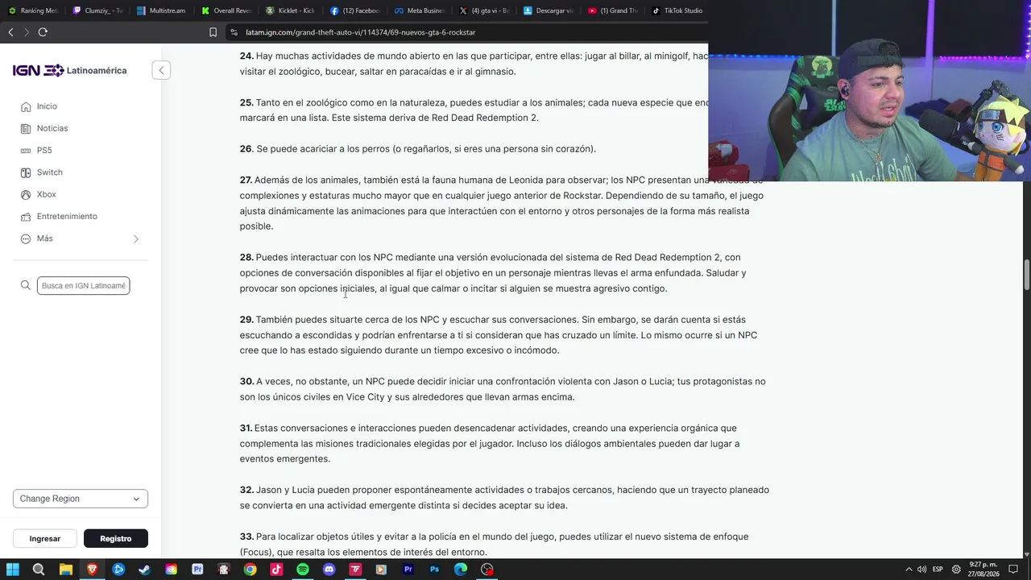Open the clock showing 9:27 p. m.

click(x=985, y=570)
